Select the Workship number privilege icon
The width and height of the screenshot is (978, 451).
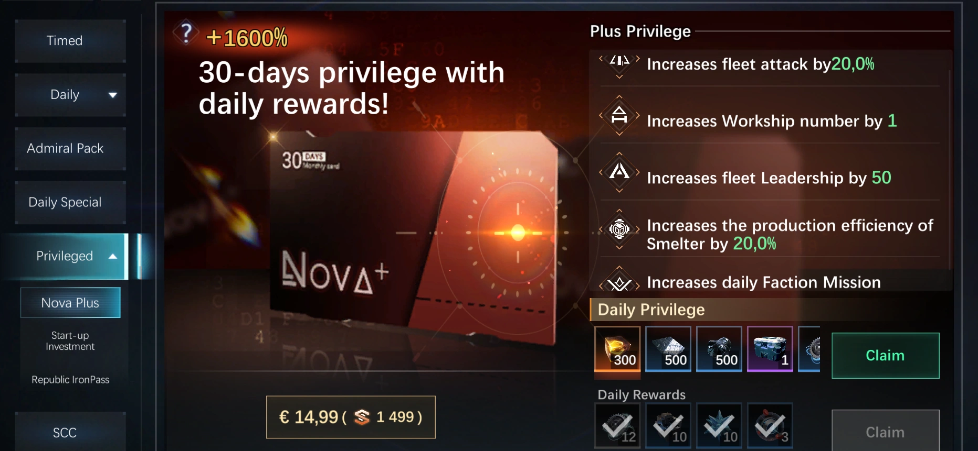pyautogui.click(x=619, y=115)
